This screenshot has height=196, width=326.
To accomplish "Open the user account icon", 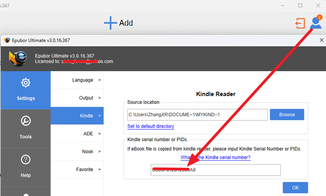I will coord(315,23).
